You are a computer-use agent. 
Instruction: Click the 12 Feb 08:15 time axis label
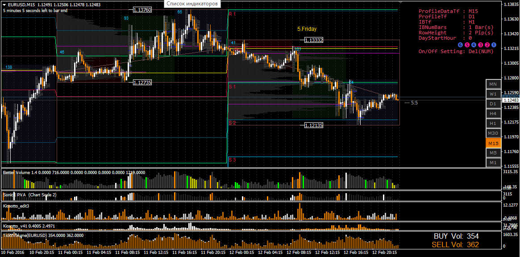tap(298, 253)
